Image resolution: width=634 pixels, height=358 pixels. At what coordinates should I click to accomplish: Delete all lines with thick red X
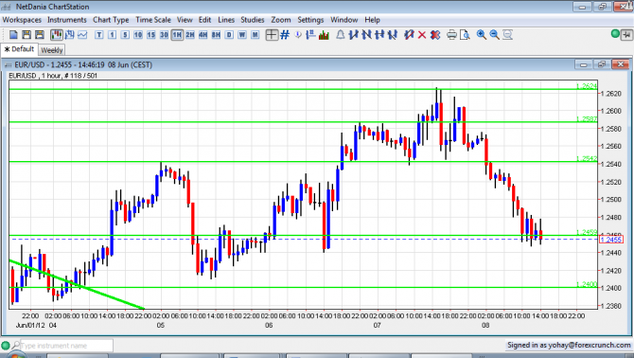point(435,35)
